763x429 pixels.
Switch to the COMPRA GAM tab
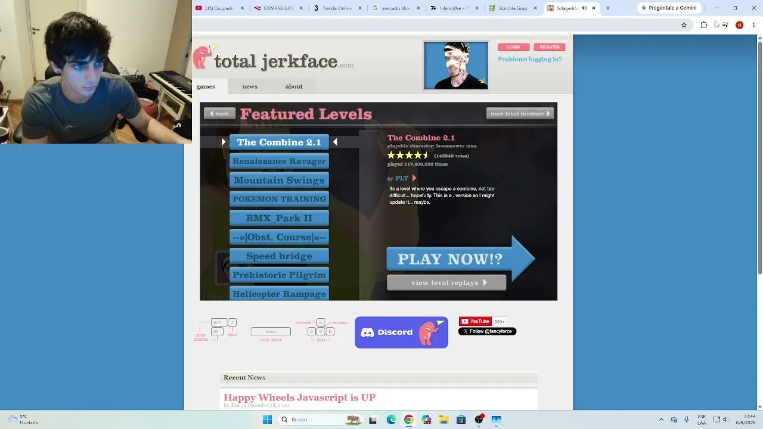(279, 8)
